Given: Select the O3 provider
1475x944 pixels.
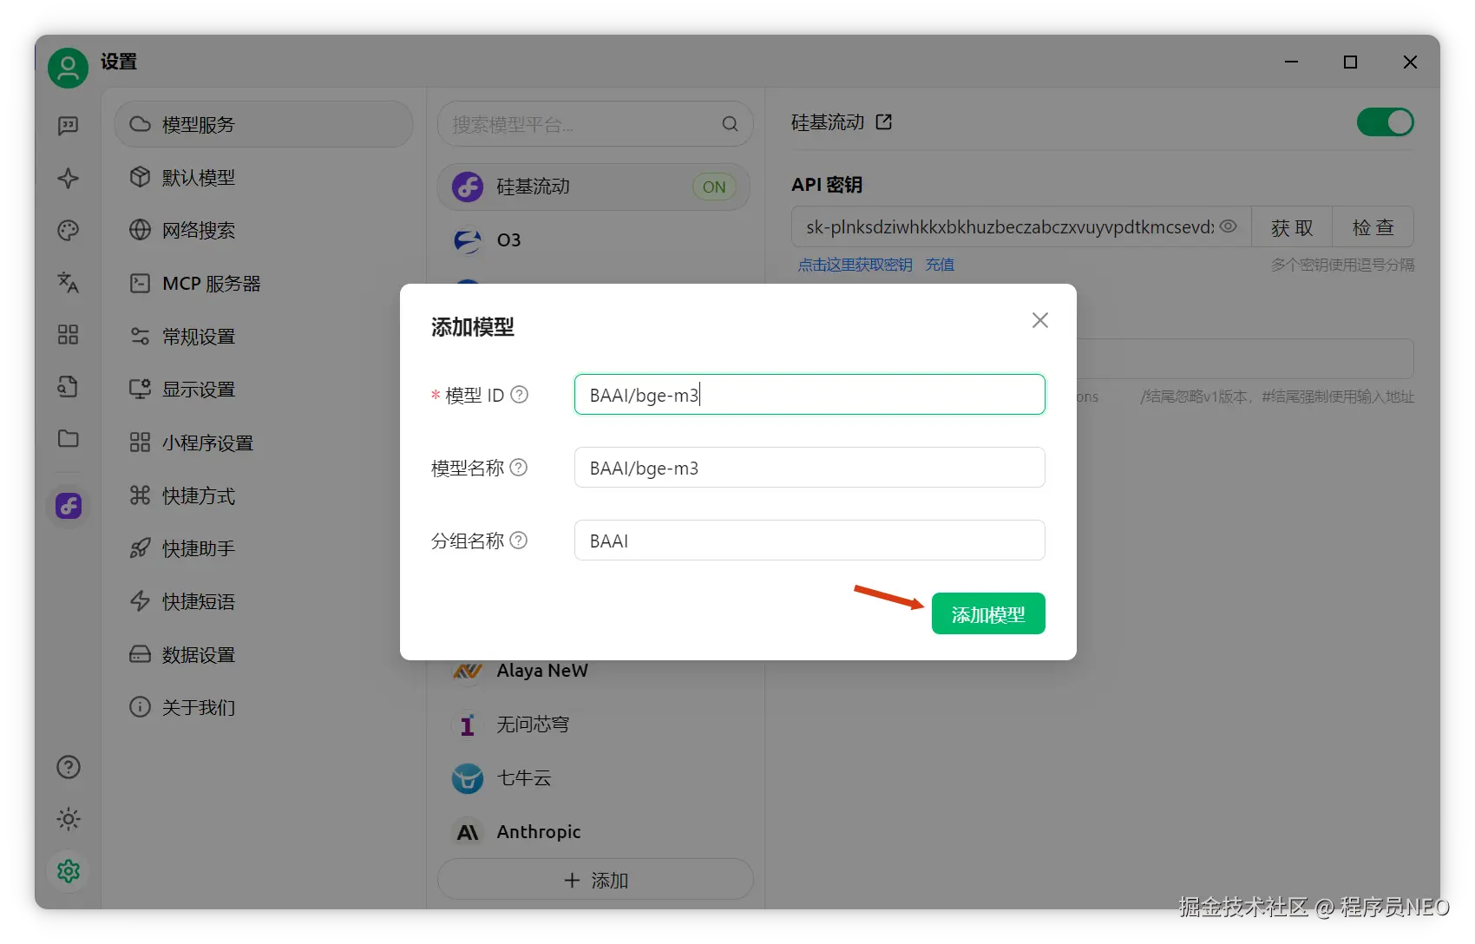Looking at the screenshot, I should (594, 240).
